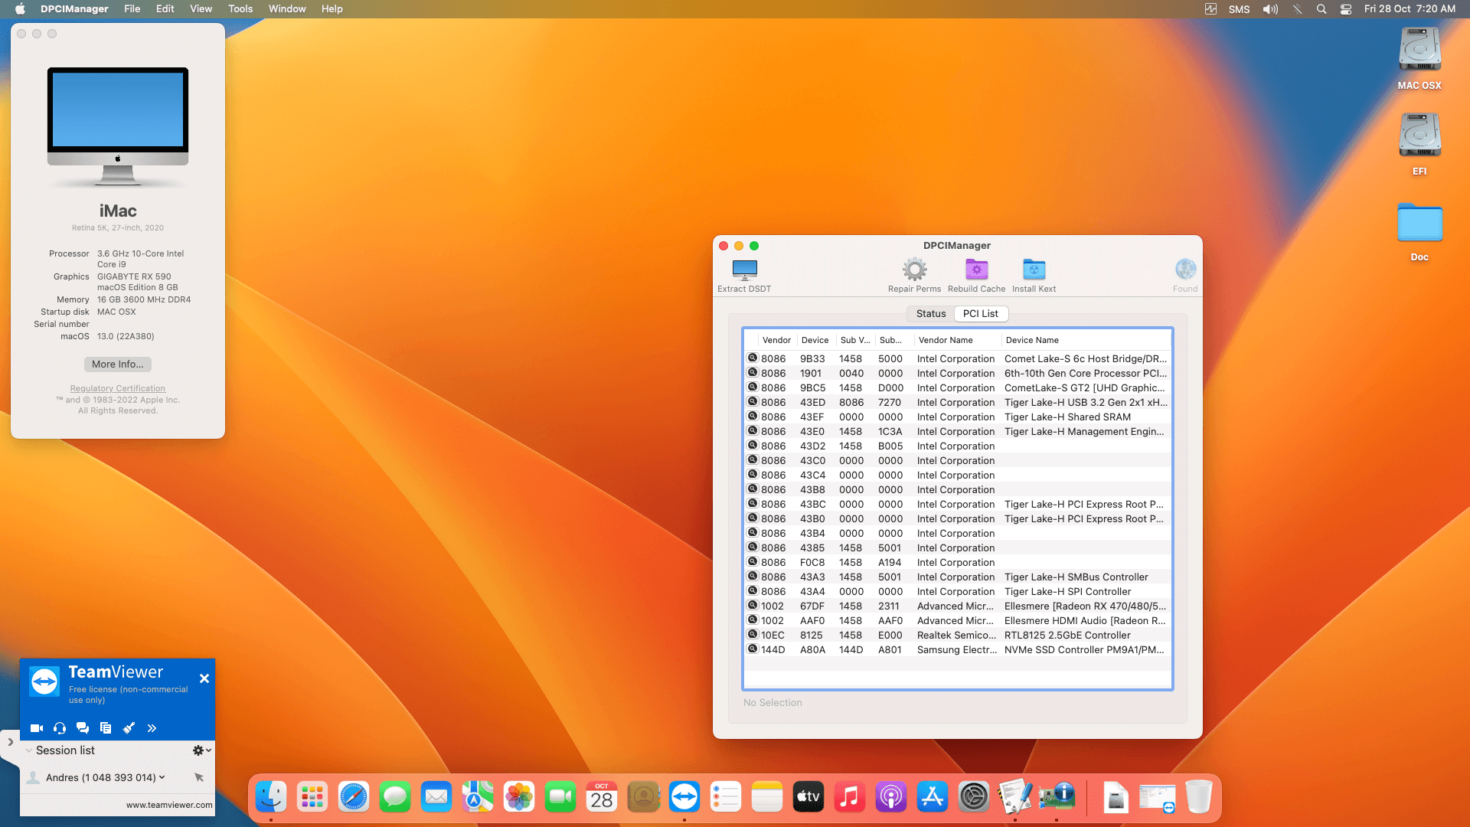Expand the TeamViewer double-chevron more tools
Image resolution: width=1470 pixels, height=827 pixels.
(x=152, y=728)
